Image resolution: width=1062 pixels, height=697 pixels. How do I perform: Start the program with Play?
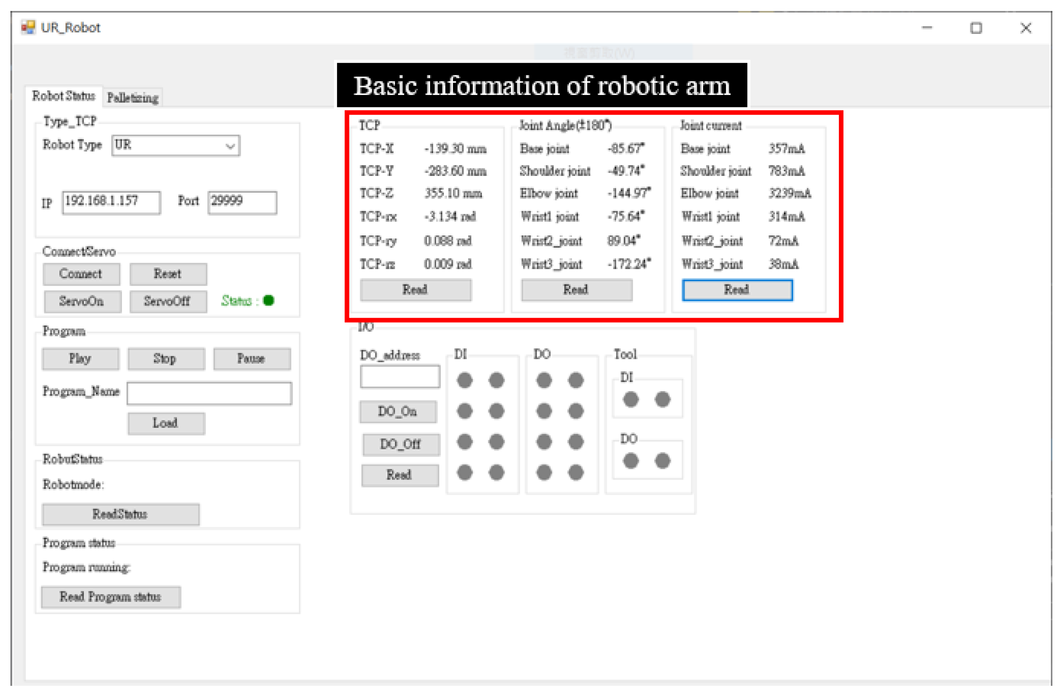click(80, 359)
